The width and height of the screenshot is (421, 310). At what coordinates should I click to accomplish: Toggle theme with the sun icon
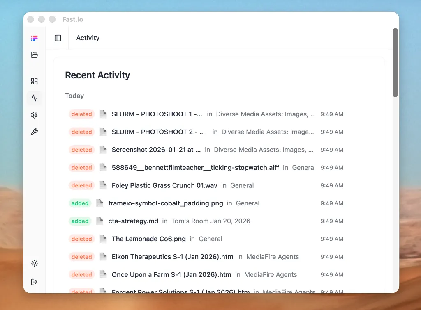(34, 263)
